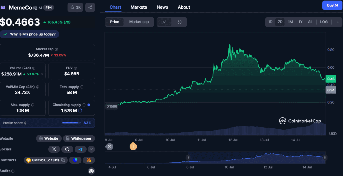Open the three-dots chart options menu
Viewport: 343px width, 176px height.
tap(337, 22)
